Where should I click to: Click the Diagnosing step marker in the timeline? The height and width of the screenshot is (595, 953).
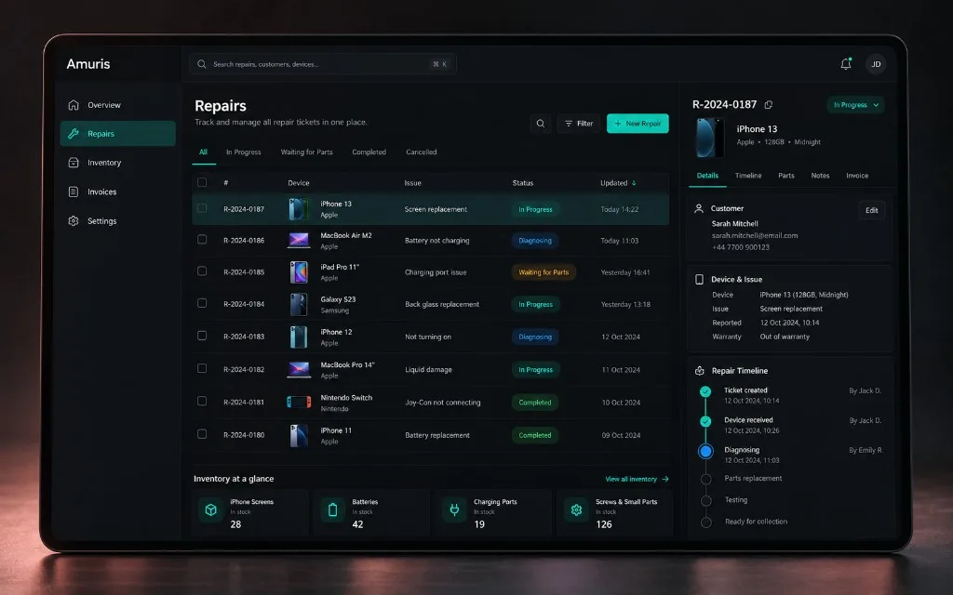[x=705, y=451]
